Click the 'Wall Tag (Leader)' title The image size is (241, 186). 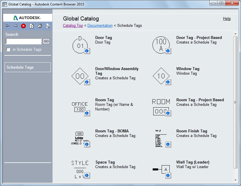tap(193, 162)
